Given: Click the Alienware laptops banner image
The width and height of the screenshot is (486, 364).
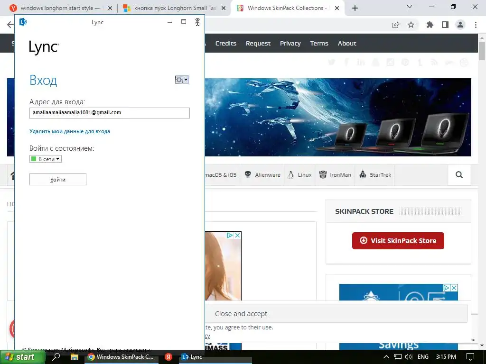Looking at the screenshot, I should [338, 117].
